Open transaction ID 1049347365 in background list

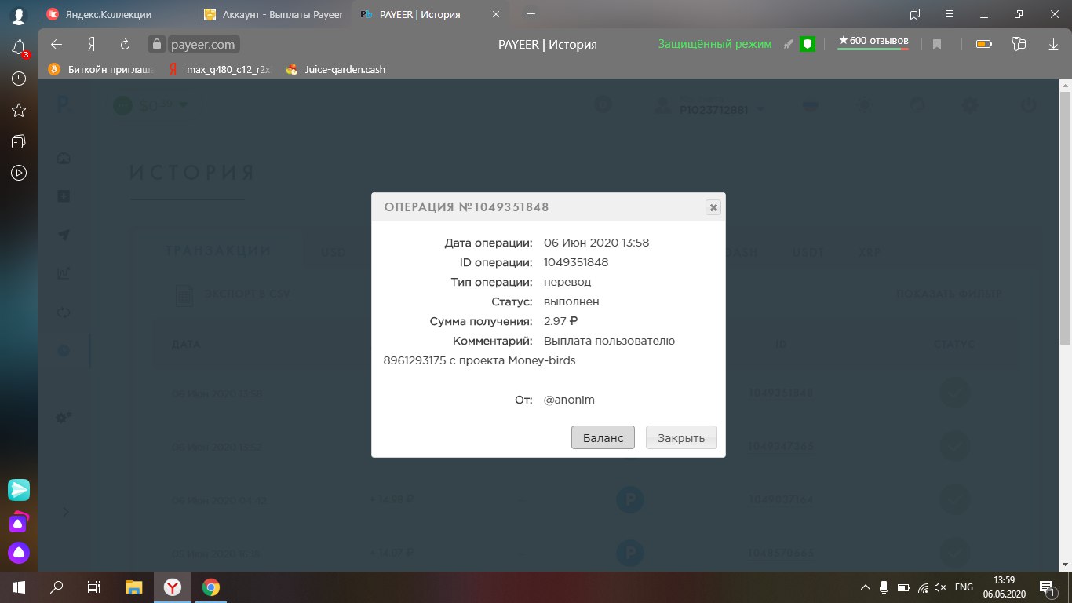click(780, 447)
